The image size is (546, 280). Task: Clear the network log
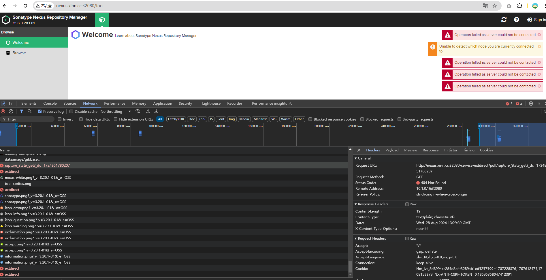[11, 111]
